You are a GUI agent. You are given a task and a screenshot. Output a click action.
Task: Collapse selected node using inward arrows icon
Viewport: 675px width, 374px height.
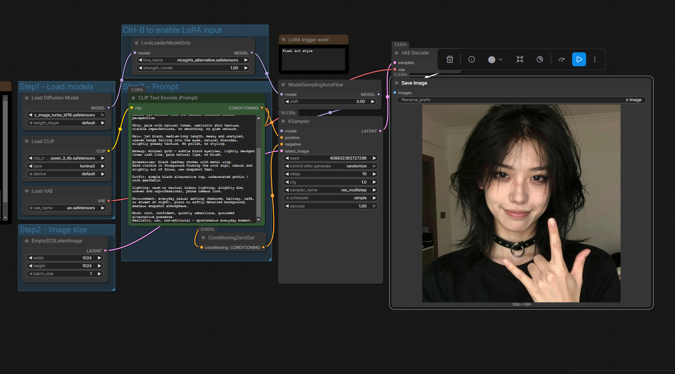coord(519,59)
